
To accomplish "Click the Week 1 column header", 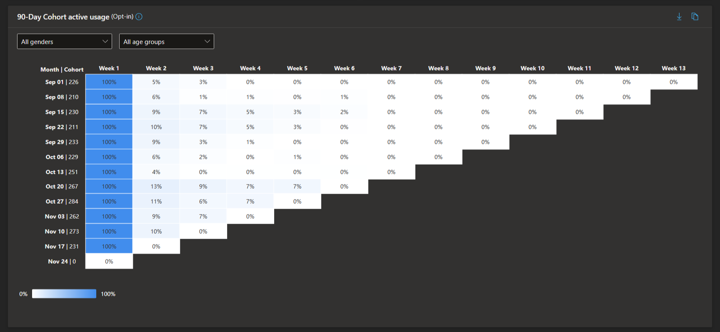I will [x=109, y=68].
